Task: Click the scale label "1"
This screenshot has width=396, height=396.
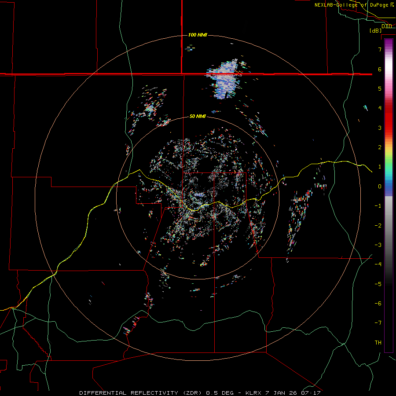Action: (380, 167)
